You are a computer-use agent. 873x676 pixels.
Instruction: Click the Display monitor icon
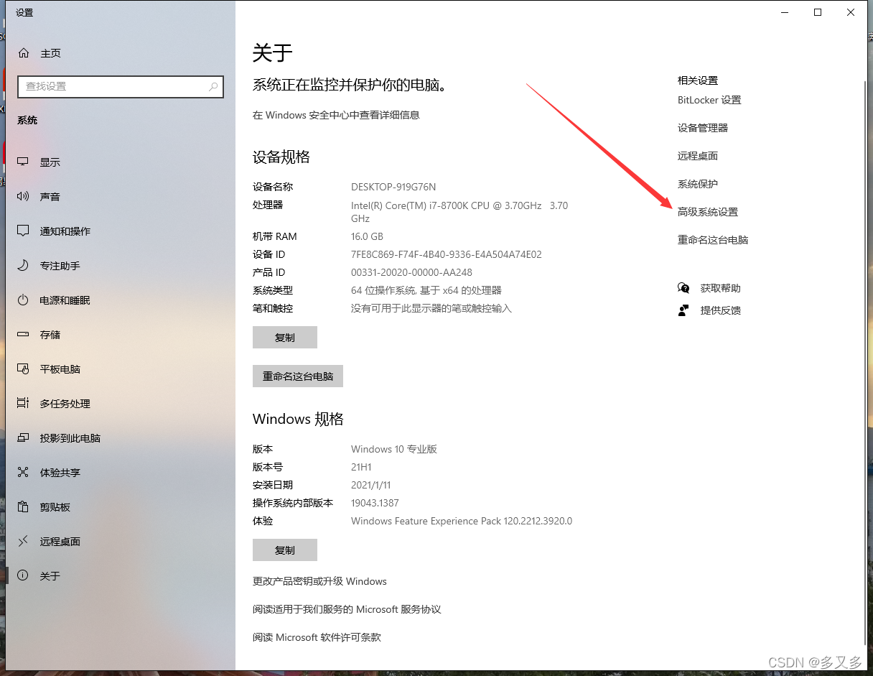(x=24, y=162)
